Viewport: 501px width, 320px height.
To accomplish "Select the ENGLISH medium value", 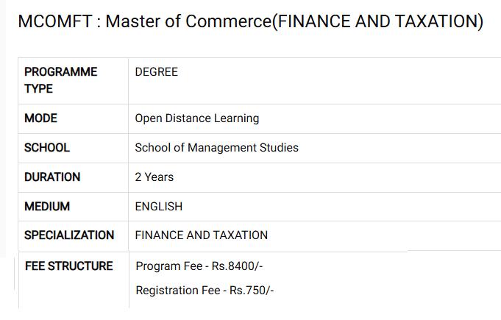I will 158,206.
